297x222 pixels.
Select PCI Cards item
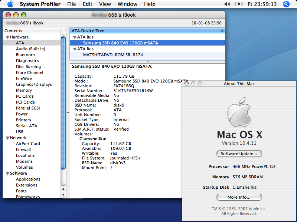pyautogui.click(x=25, y=102)
